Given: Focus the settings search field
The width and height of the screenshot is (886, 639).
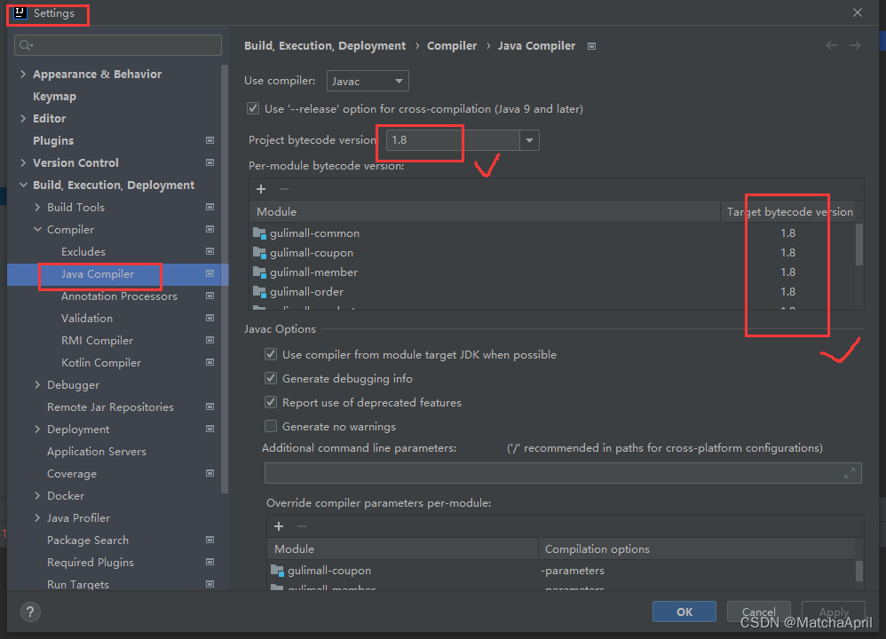Looking at the screenshot, I should [x=118, y=45].
